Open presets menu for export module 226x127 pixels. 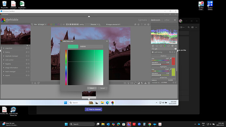click(x=29, y=76)
